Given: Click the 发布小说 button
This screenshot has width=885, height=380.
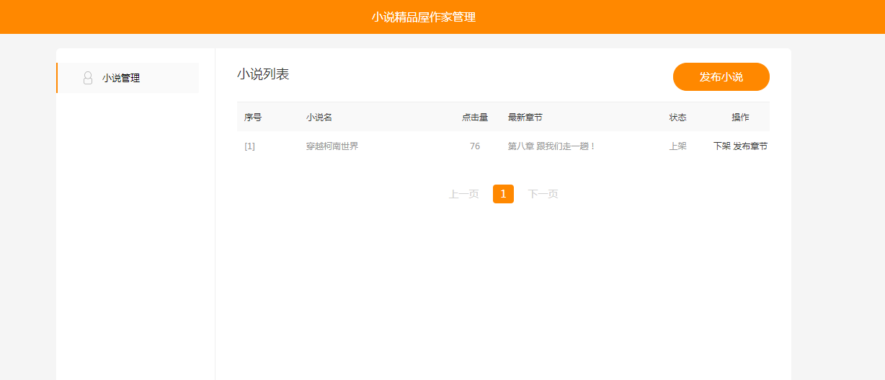Looking at the screenshot, I should [x=721, y=76].
